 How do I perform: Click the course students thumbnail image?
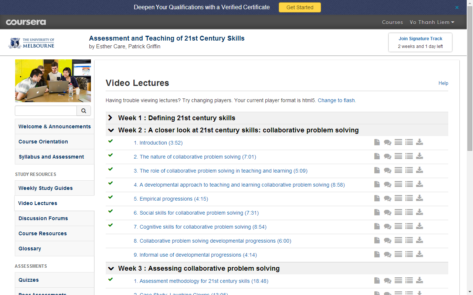click(53, 81)
